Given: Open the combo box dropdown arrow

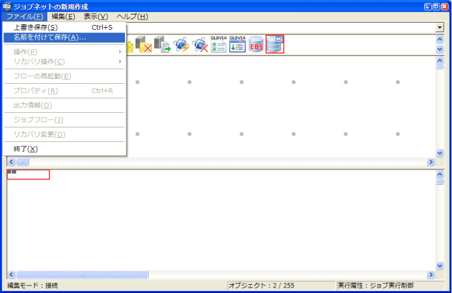Looking at the screenshot, I should pos(440,28).
